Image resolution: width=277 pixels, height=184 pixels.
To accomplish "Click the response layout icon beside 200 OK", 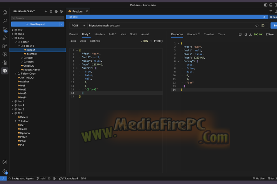I will [x=240, y=34].
